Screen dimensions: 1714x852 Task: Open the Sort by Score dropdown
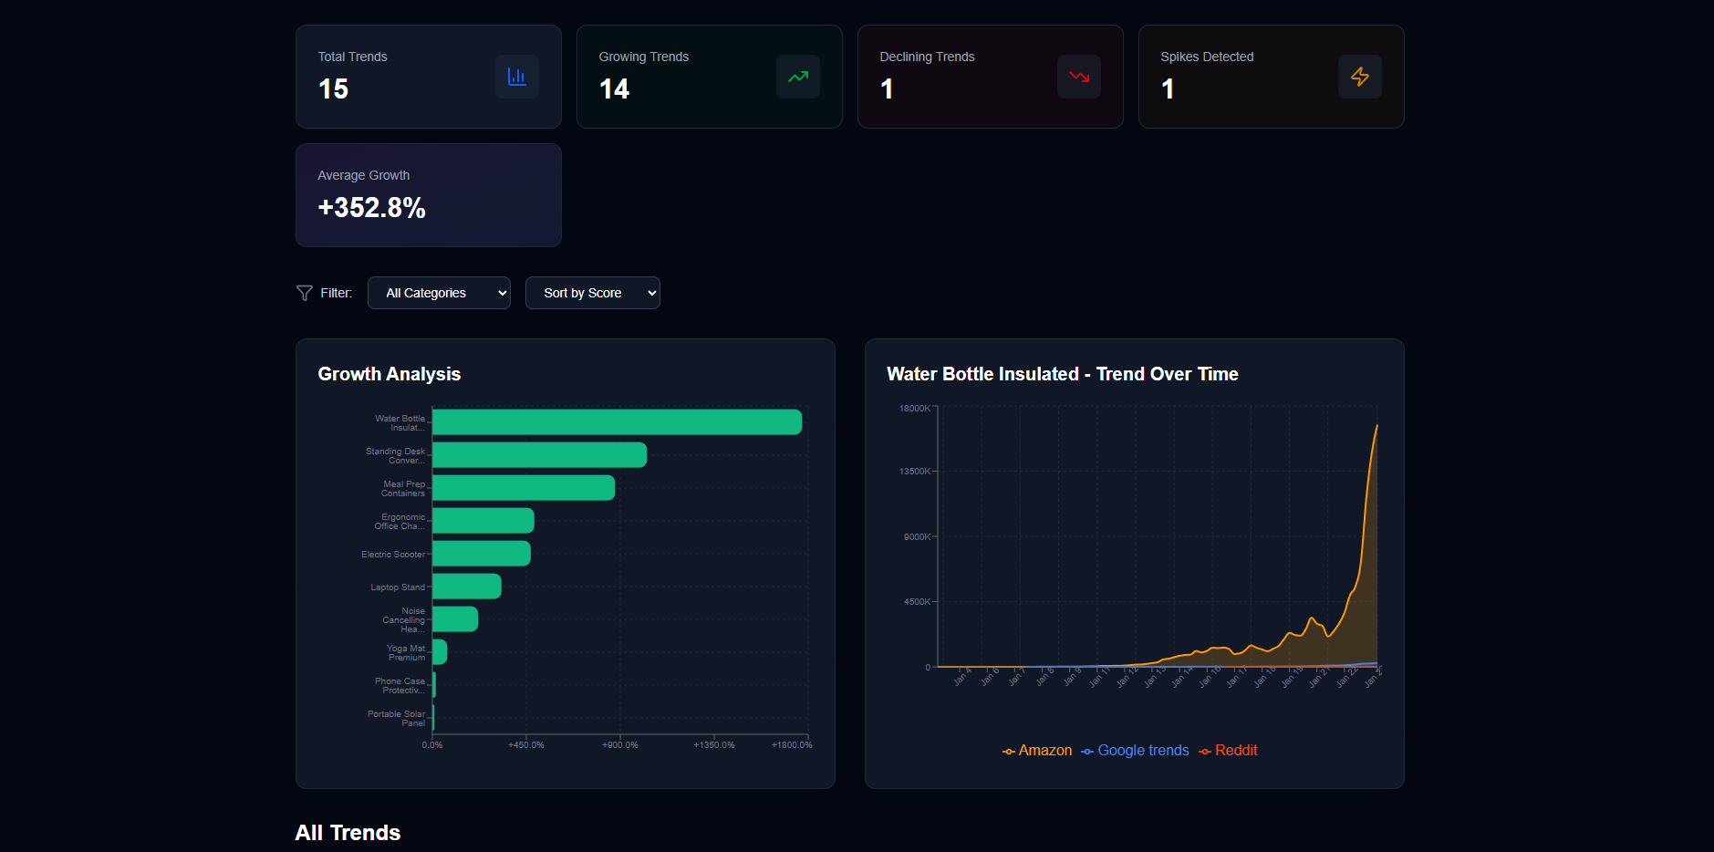[593, 293]
